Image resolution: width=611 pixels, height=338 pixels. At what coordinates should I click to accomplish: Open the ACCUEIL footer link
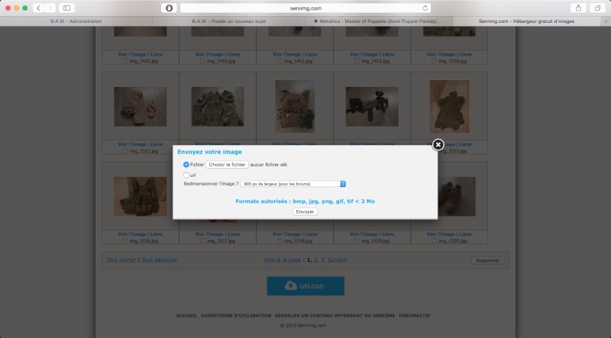coord(186,315)
